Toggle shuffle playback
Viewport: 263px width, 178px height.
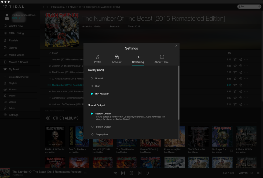(x=115, y=173)
